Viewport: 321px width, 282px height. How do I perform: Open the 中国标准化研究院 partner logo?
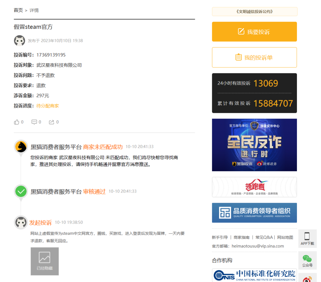[254, 275]
